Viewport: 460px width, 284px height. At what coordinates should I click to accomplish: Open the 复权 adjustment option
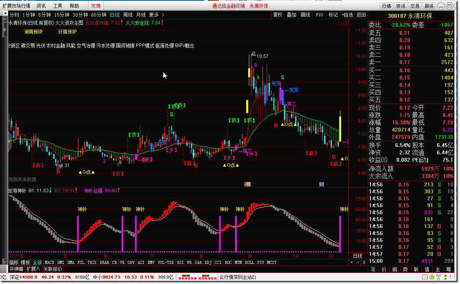pos(277,15)
